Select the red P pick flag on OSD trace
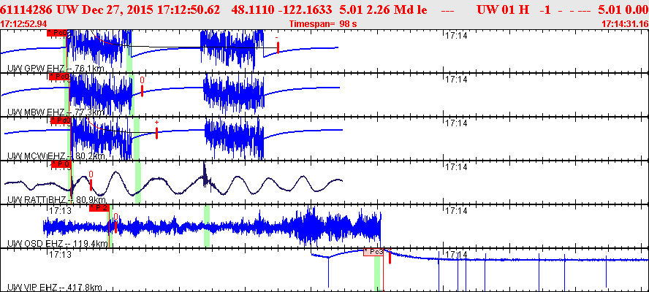 pyautogui.click(x=98, y=207)
